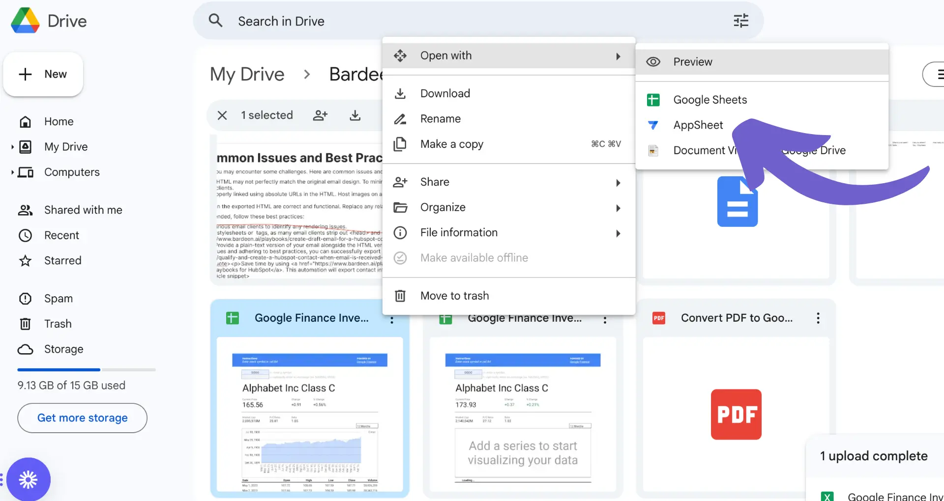Click the Rename pencil icon
Image resolution: width=944 pixels, height=501 pixels.
point(400,119)
